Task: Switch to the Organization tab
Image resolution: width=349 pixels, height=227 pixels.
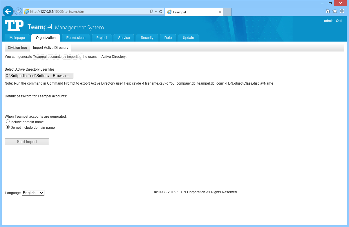Action: [46, 38]
